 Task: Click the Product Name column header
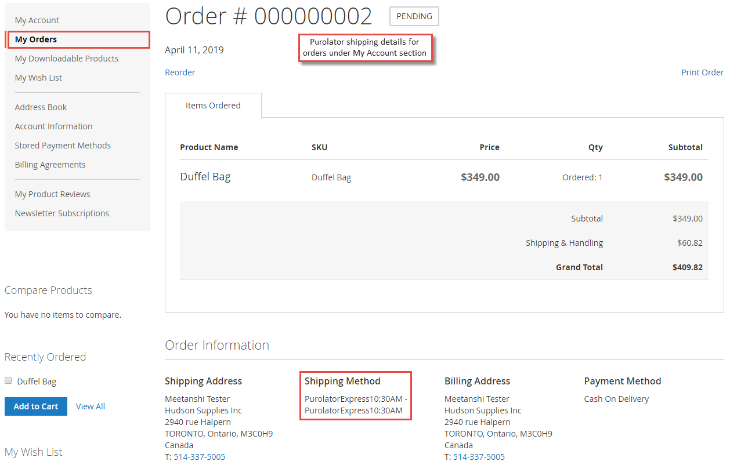click(x=209, y=147)
